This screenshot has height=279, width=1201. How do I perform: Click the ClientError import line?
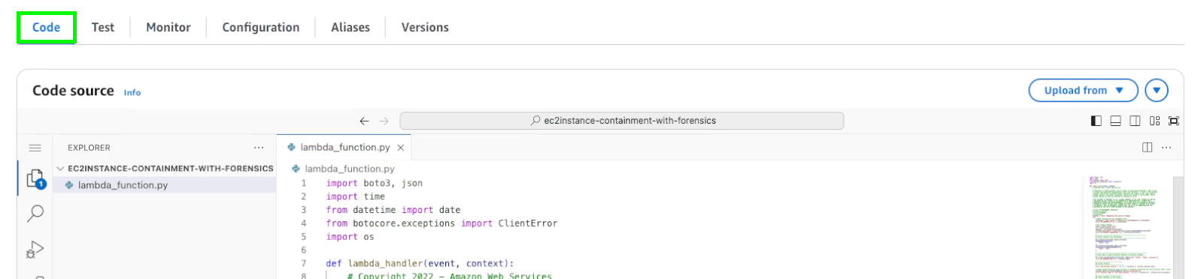point(441,223)
